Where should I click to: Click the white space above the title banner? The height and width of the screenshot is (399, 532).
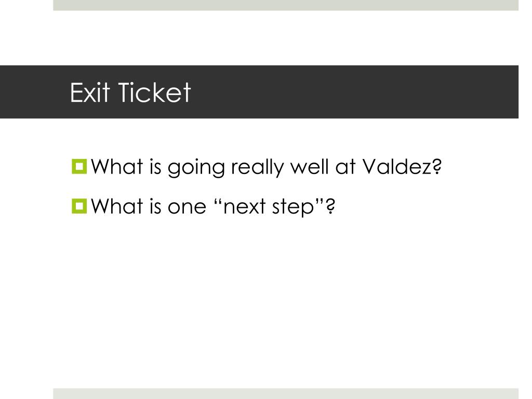coord(286,39)
